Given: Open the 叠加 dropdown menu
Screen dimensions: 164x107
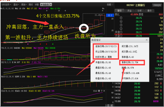Looking at the screenshot, I should 16,5.
